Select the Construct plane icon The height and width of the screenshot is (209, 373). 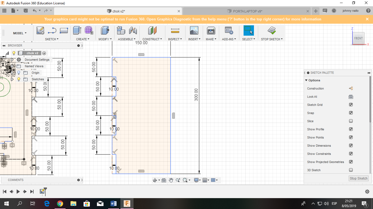[x=152, y=30]
